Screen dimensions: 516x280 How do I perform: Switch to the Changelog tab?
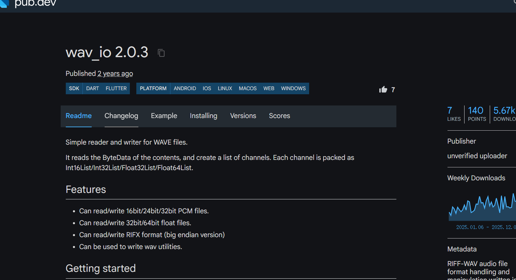[121, 116]
